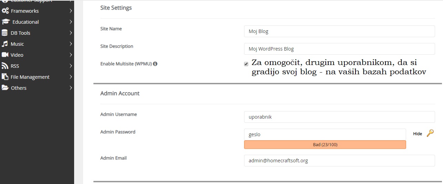Open the Others folder icon
The width and height of the screenshot is (443, 184).
[x=5, y=88]
